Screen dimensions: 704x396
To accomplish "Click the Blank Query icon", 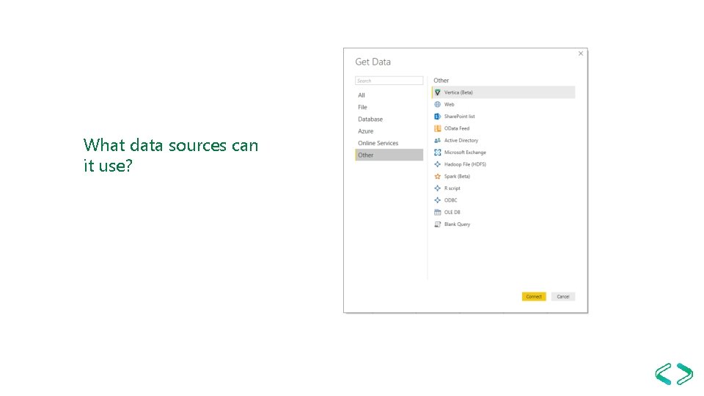I will point(437,224).
